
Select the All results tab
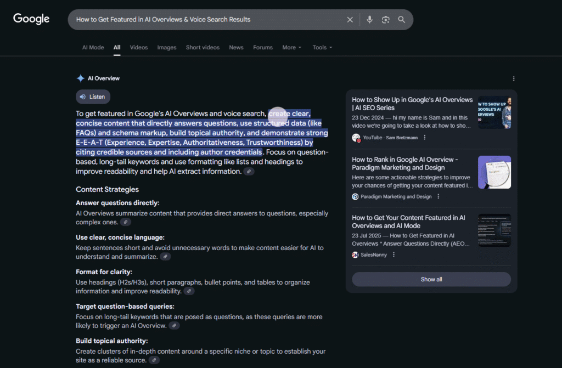point(117,47)
